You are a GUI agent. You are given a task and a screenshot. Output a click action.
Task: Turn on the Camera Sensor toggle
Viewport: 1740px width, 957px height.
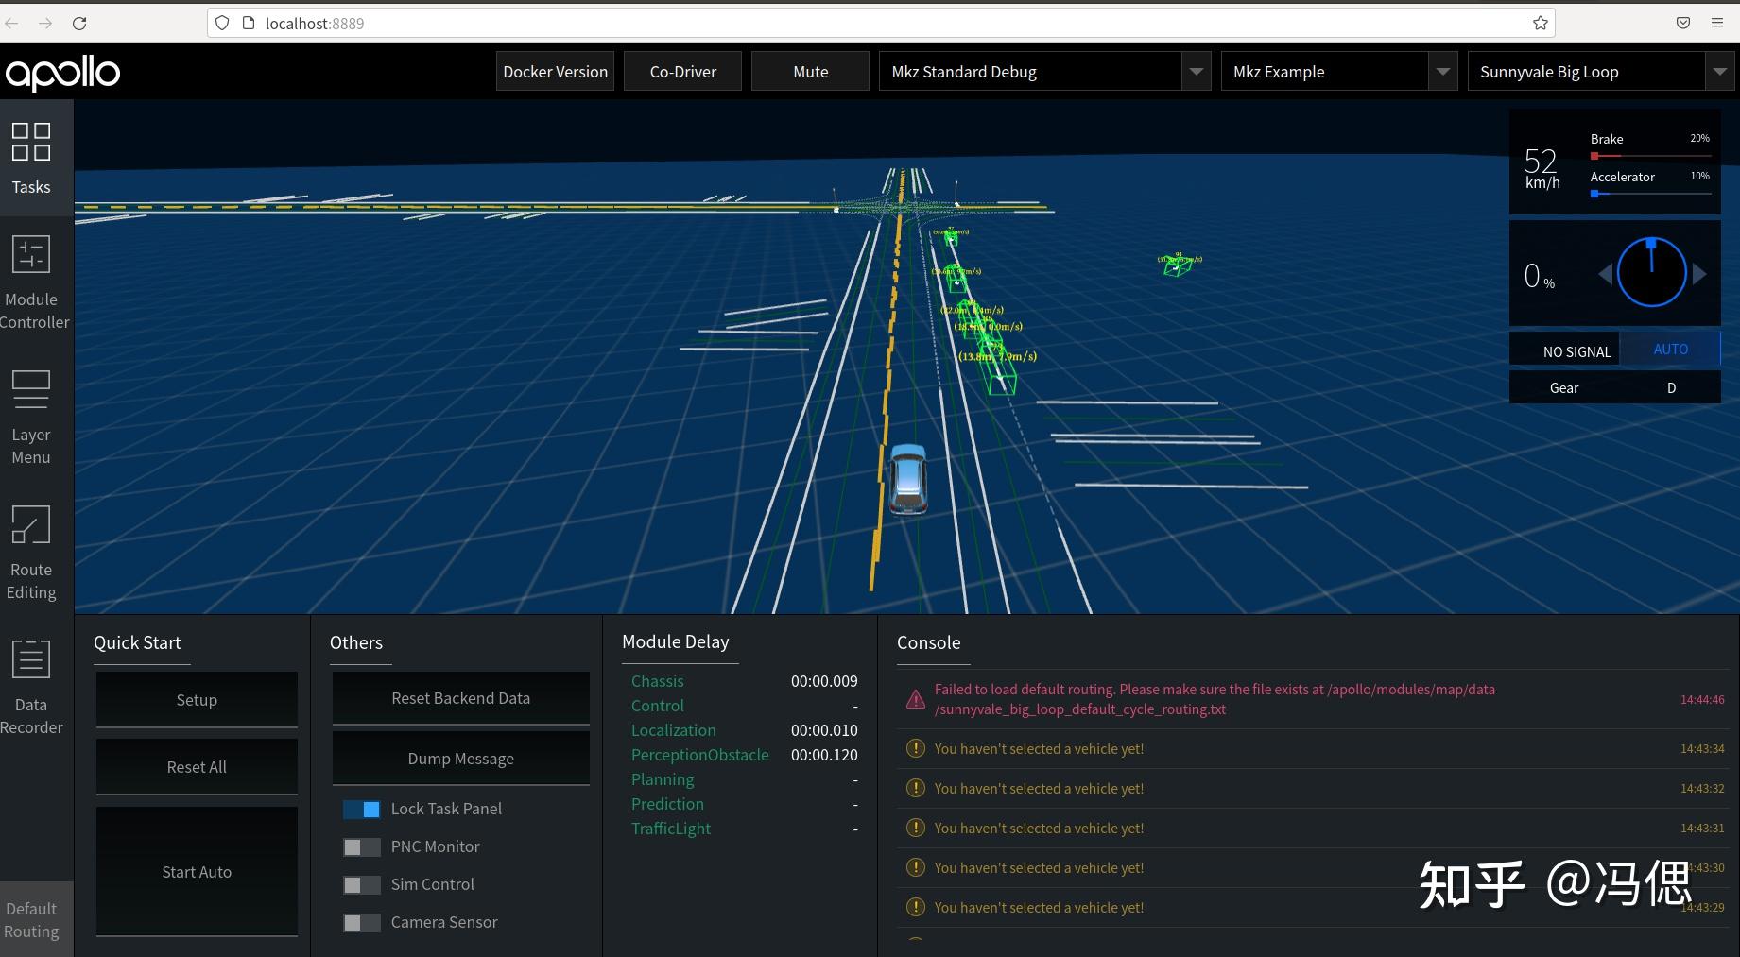(361, 923)
